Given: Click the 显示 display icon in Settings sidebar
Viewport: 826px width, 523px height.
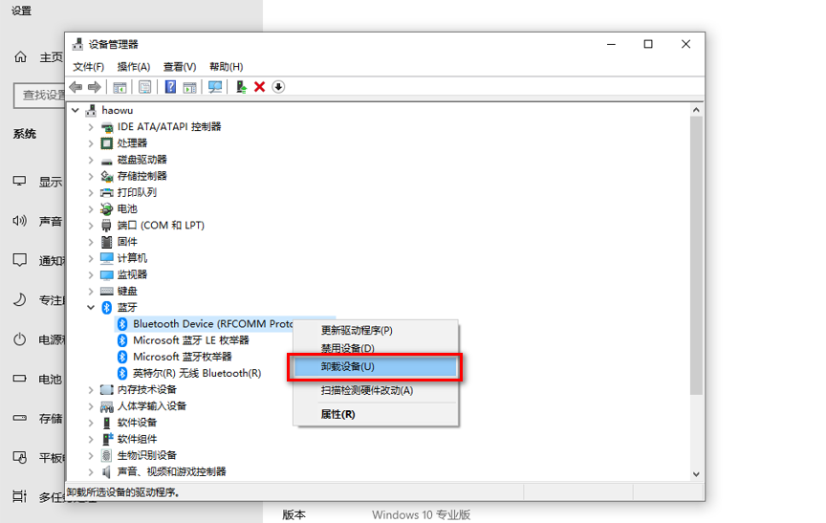Looking at the screenshot, I should pos(19,181).
